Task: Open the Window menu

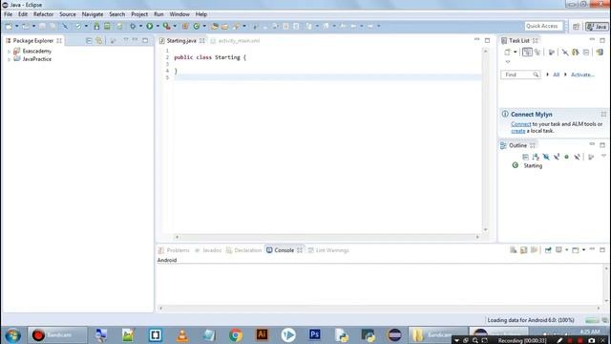Action: coord(179,14)
